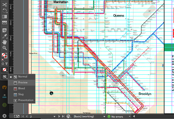Image resolution: width=174 pixels, height=119 pixels.
Task: Choose Preview from screen mode menu
Action: point(23,83)
